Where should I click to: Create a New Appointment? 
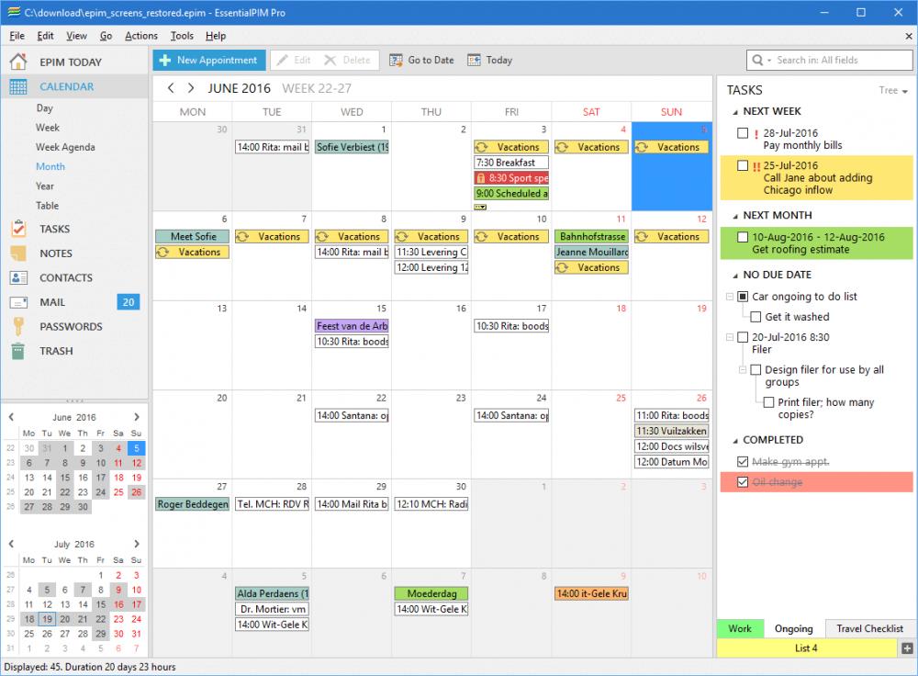click(208, 60)
